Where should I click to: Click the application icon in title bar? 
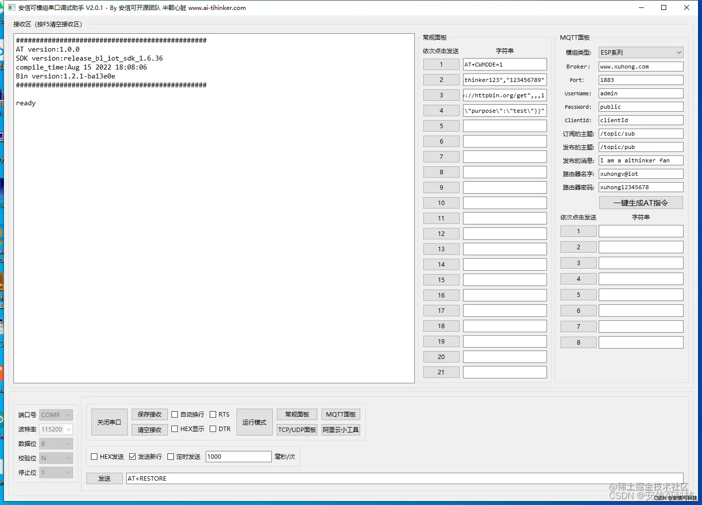[x=11, y=7]
